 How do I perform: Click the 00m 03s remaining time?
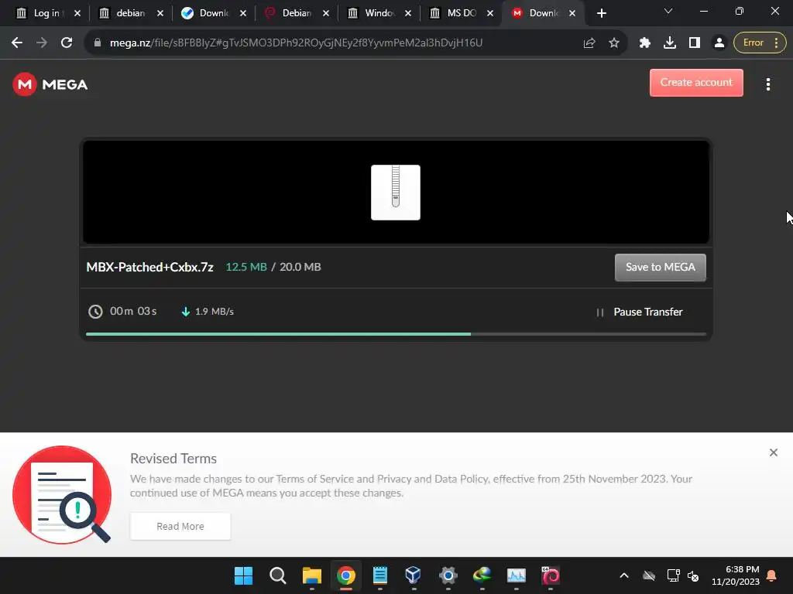(x=123, y=311)
